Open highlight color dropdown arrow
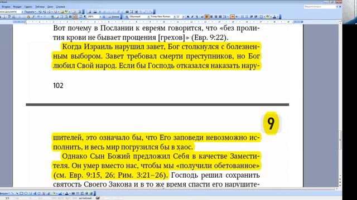Screen dimensions: 357x200 coord(271,17)
